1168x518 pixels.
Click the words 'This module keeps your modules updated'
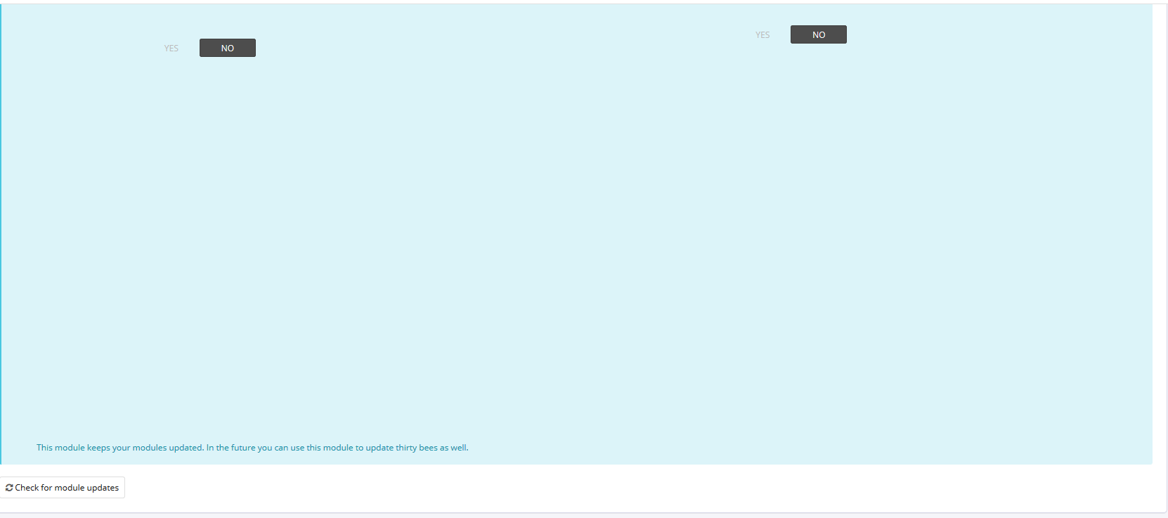click(119, 448)
